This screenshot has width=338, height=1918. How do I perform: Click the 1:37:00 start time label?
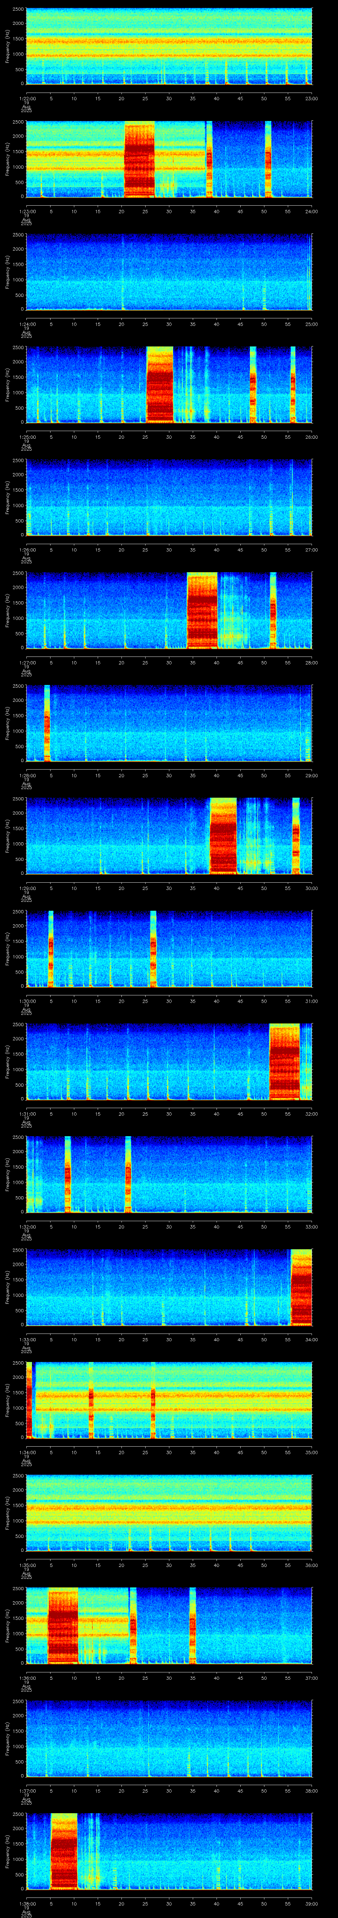[x=27, y=1791]
